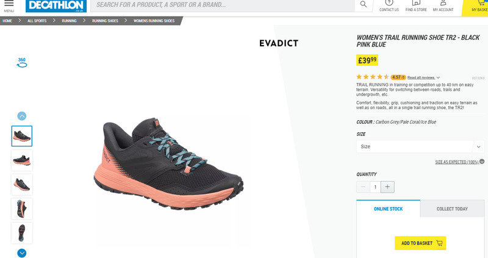Show more thumbnails with down arrow
Screen dimensions: 488x258
[x=22, y=253]
